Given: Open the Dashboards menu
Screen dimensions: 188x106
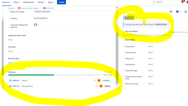Looking at the screenshot, I should 29,2.
